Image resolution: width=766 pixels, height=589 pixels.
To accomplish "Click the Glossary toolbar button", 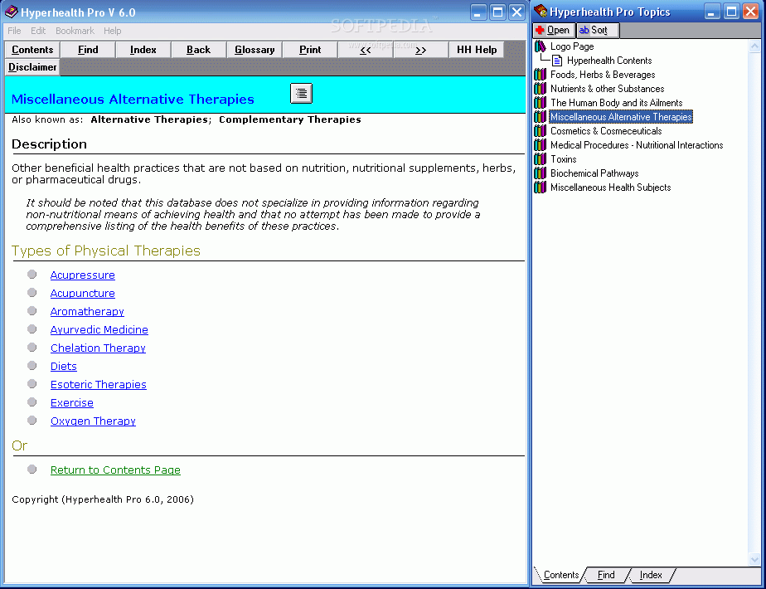I will tap(255, 50).
